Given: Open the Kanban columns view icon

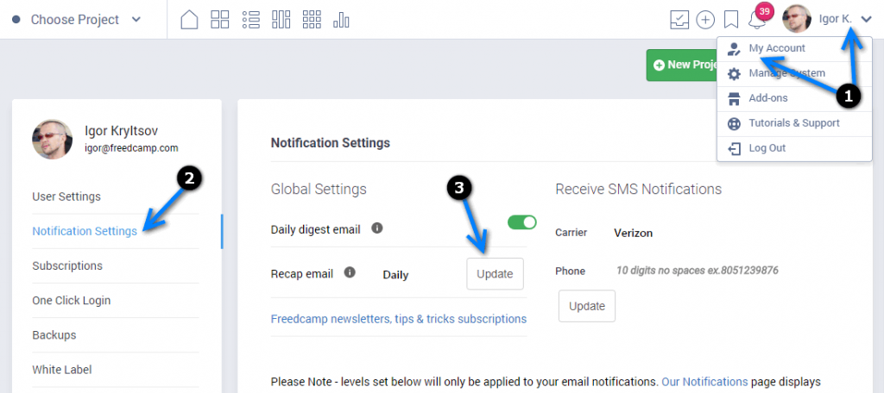Looking at the screenshot, I should click(x=281, y=20).
